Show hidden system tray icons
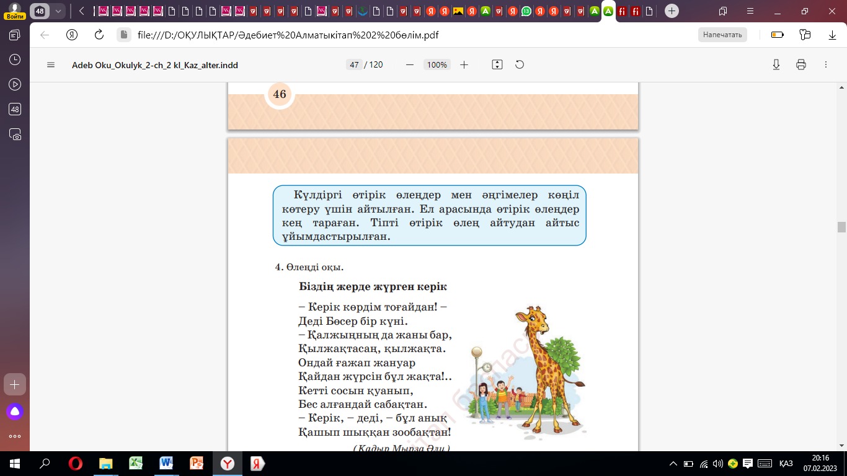The image size is (847, 476). (673, 464)
